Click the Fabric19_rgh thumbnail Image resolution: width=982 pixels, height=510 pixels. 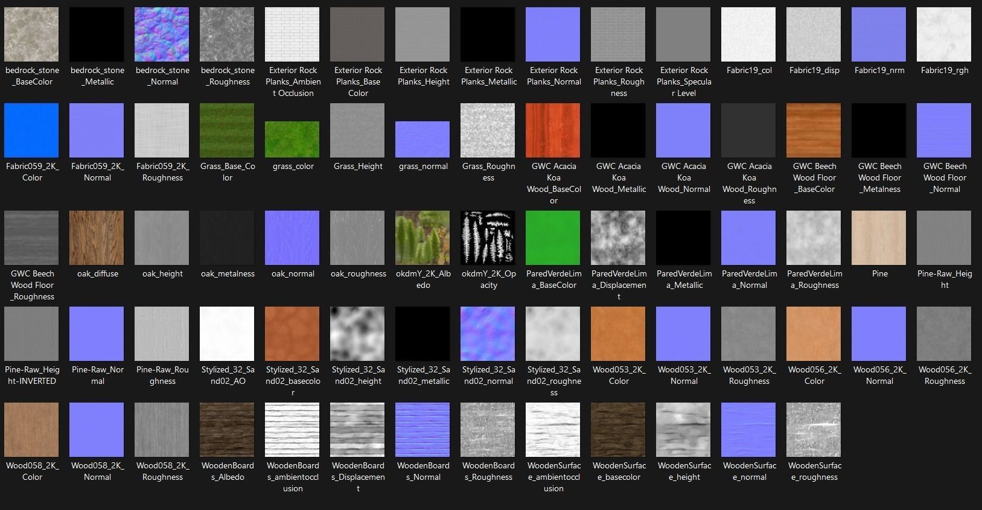944,34
